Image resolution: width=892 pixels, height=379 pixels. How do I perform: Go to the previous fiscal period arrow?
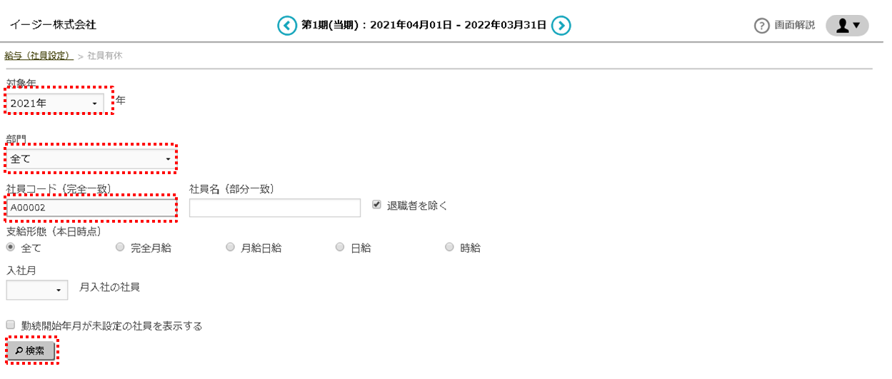(x=286, y=26)
